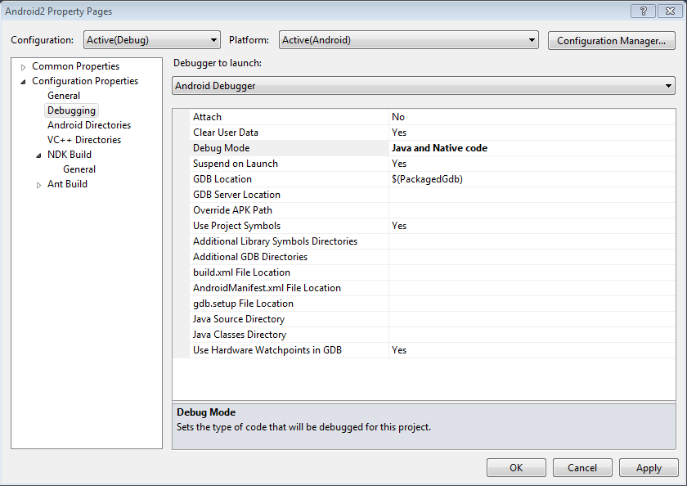This screenshot has width=687, height=486.
Task: Select the Debugging tree item
Action: (x=71, y=110)
